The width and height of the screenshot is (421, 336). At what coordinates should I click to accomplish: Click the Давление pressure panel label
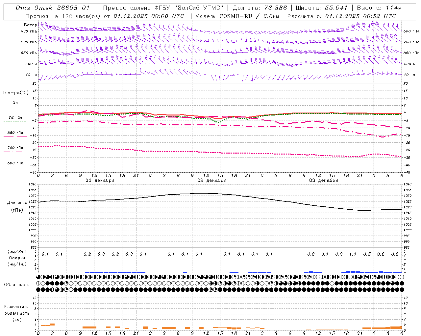point(17,203)
